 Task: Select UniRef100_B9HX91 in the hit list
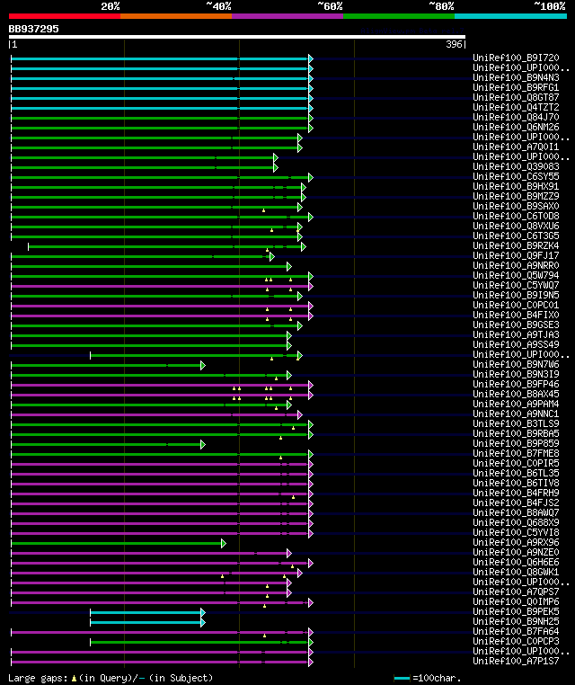[x=516, y=186]
